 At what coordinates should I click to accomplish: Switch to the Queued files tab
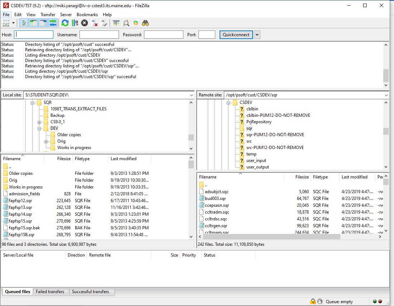(x=18, y=292)
